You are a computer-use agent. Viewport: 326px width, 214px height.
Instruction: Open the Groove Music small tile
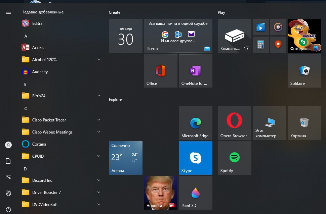pyautogui.click(x=278, y=27)
